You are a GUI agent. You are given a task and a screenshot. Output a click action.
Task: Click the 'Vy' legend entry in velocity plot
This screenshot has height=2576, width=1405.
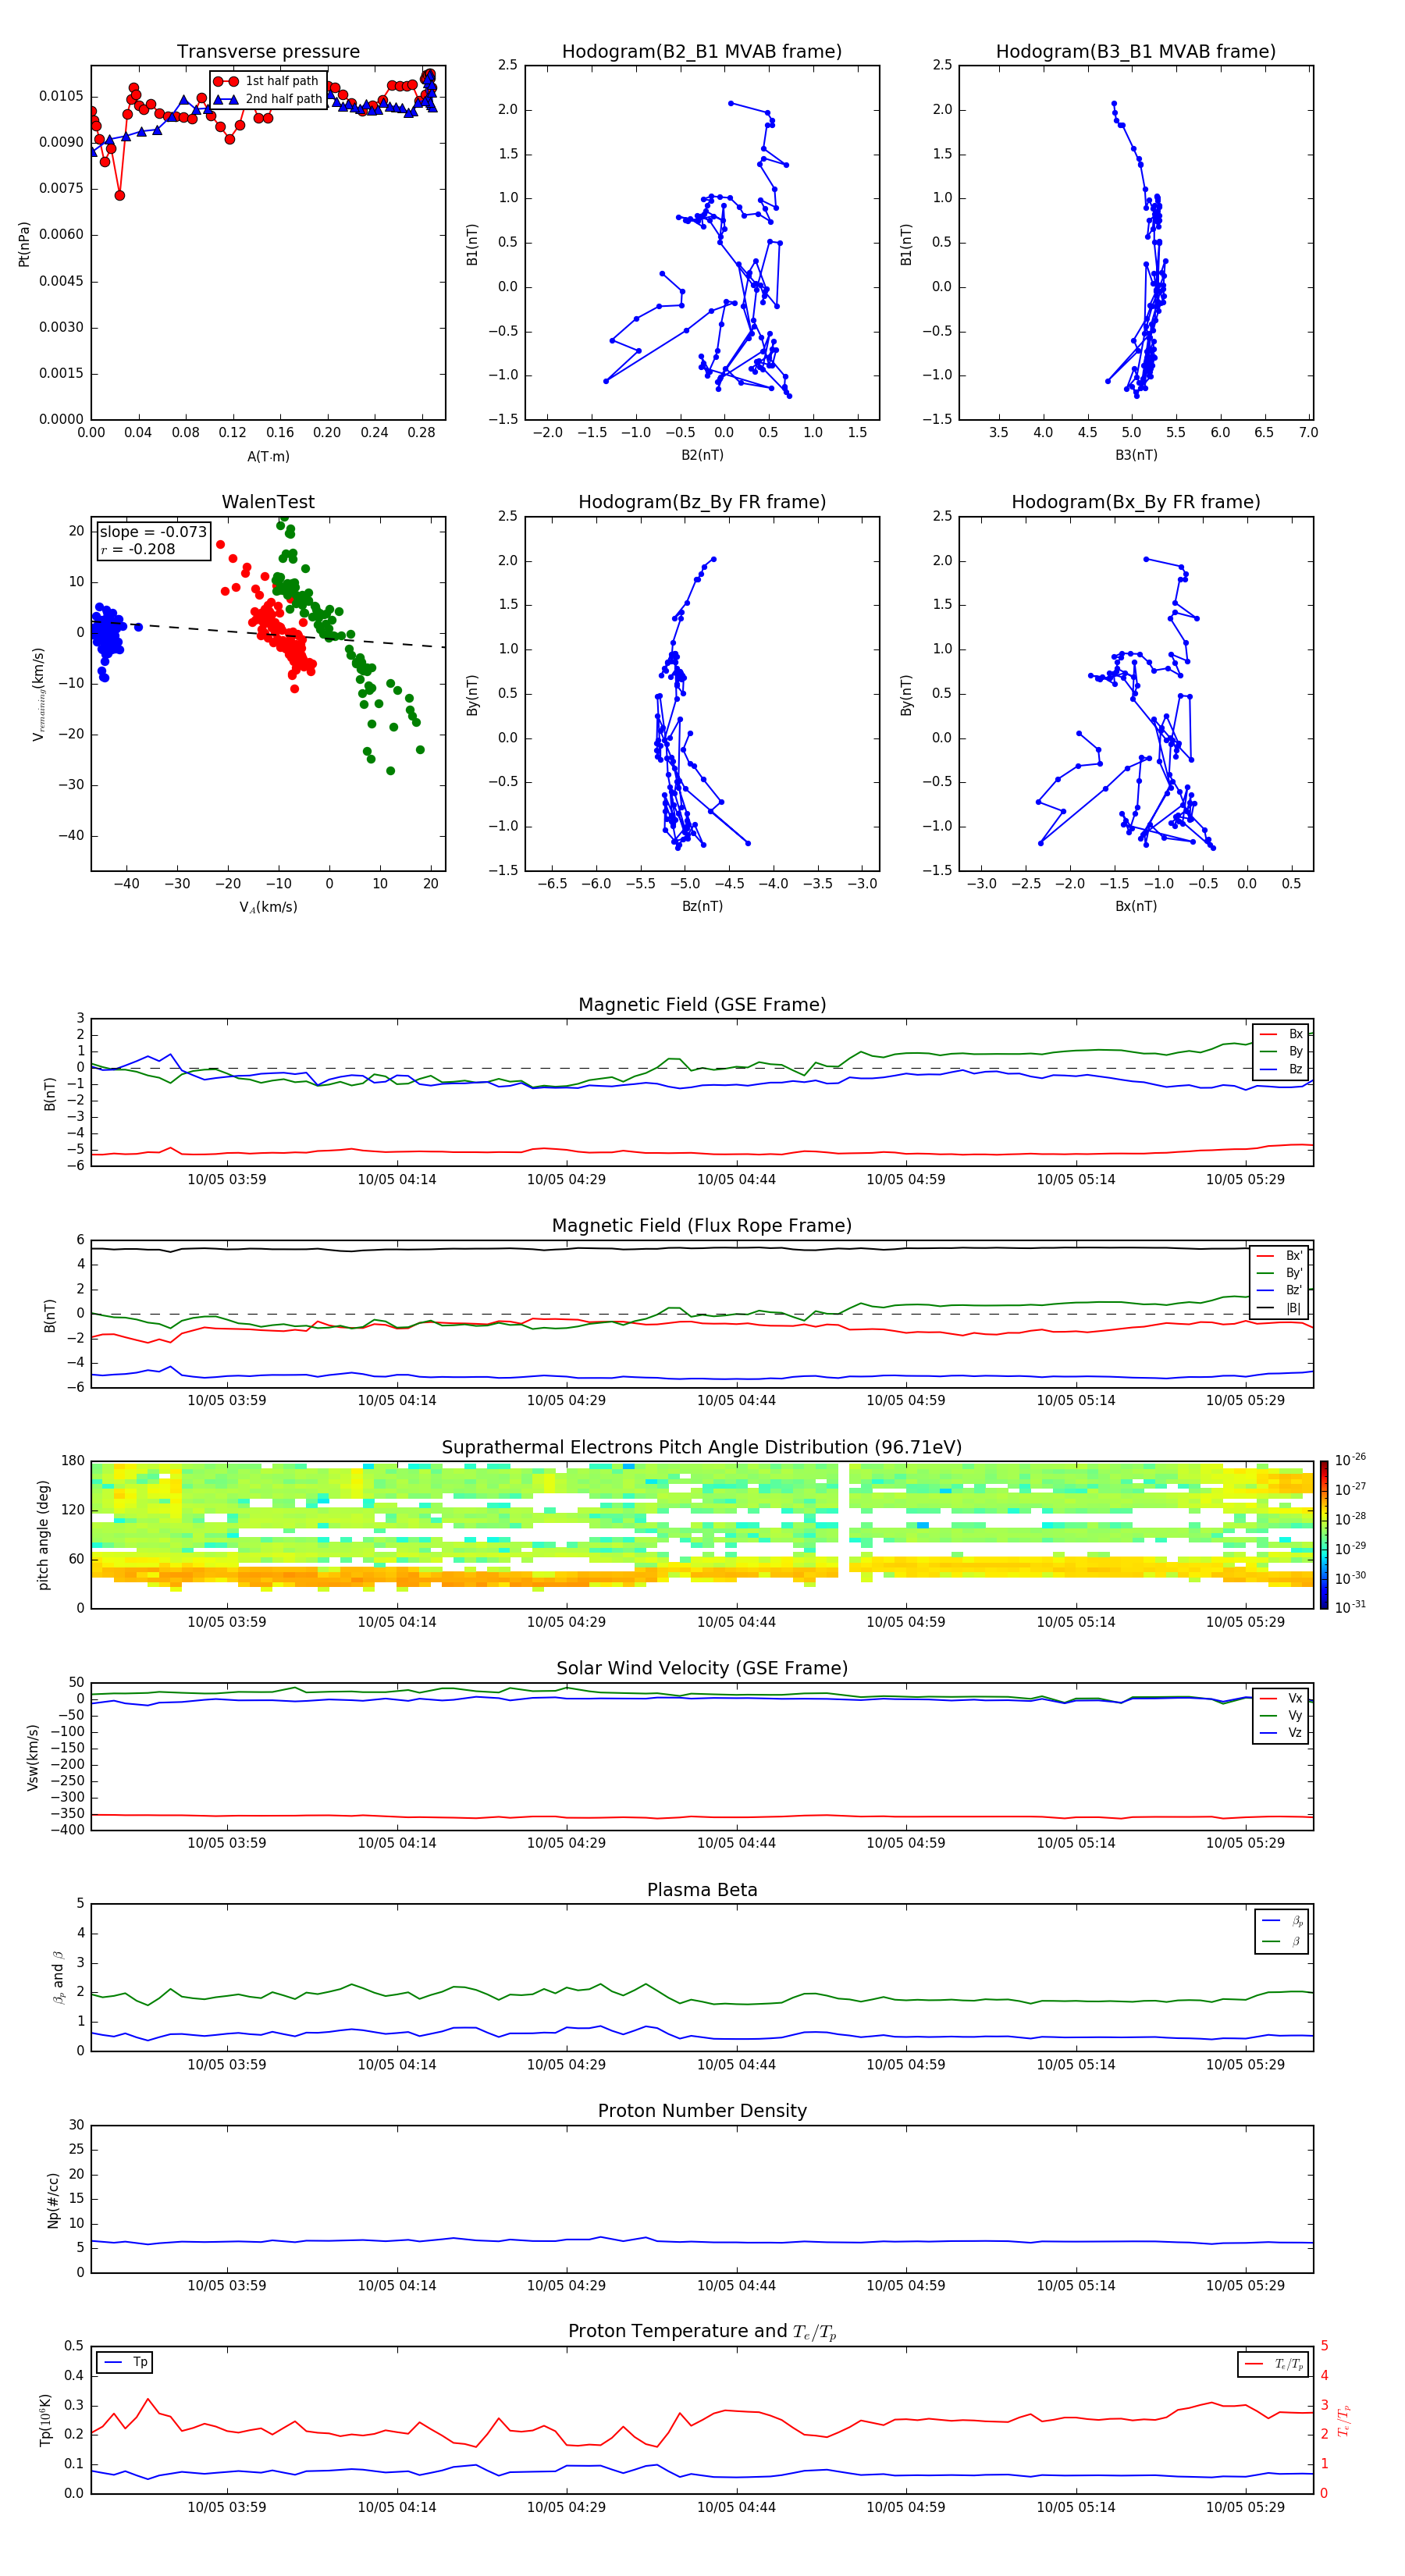(1282, 1715)
